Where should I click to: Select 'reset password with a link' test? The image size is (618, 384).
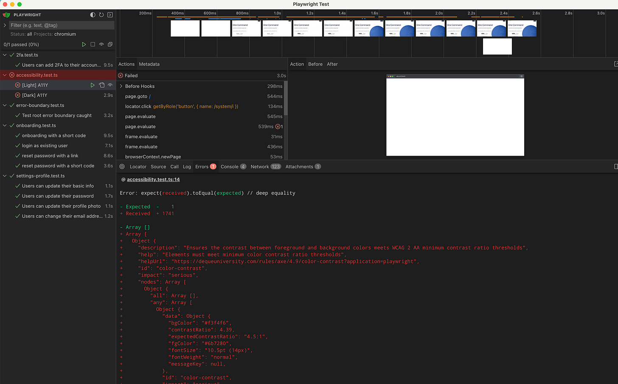(x=58, y=156)
